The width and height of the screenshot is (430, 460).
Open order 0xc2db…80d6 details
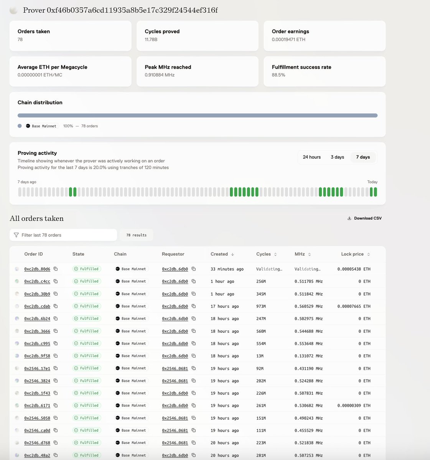37,269
